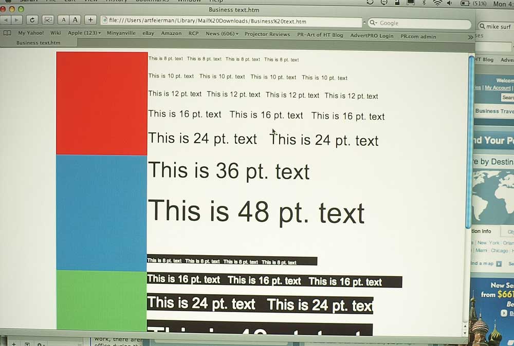Image resolution: width=514 pixels, height=346 pixels.
Task: Open the Wiki bookmark
Action: click(x=56, y=33)
